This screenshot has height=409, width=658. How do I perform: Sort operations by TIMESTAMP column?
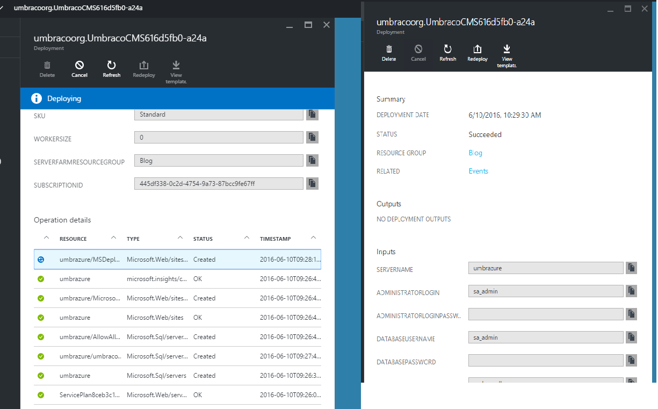(x=275, y=239)
